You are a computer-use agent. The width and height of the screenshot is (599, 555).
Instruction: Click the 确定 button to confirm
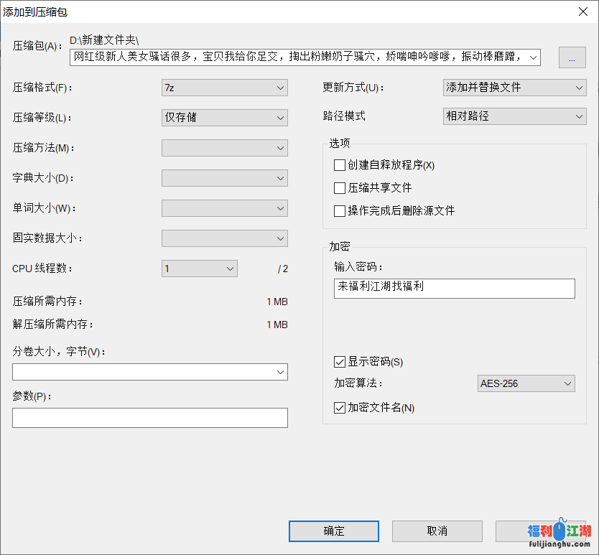coord(333,531)
